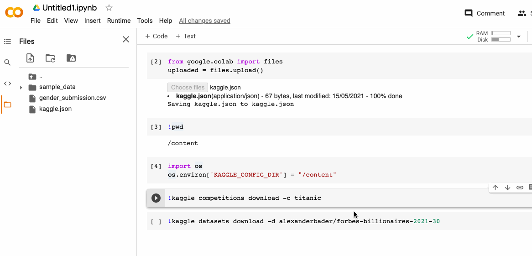Click the Share people icon
The width and height of the screenshot is (532, 256).
[x=522, y=13]
